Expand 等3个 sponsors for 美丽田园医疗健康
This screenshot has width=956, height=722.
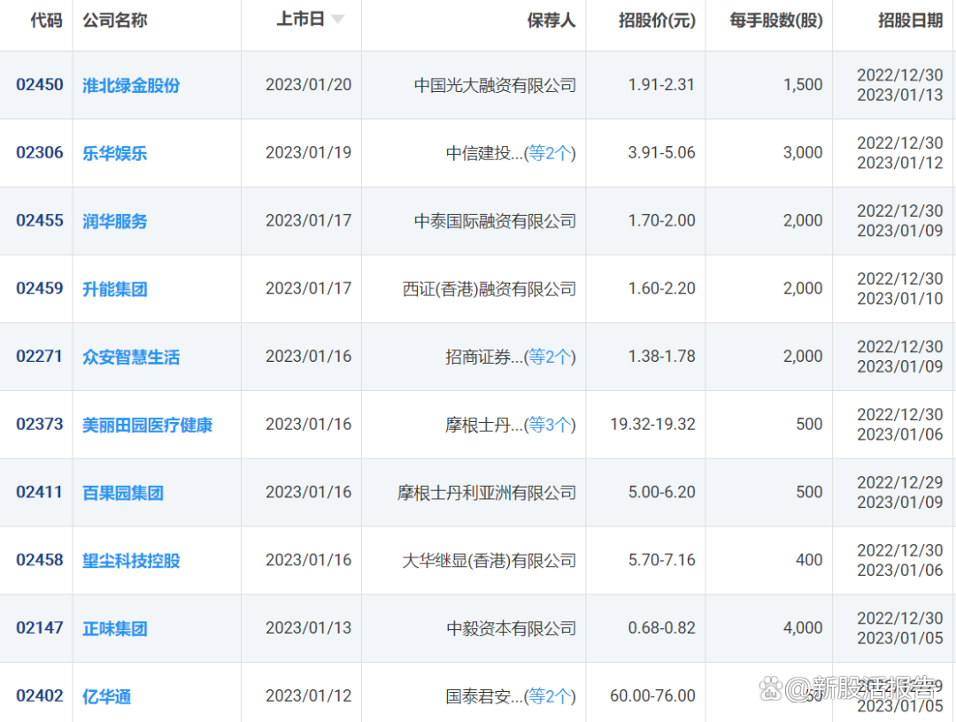click(550, 425)
